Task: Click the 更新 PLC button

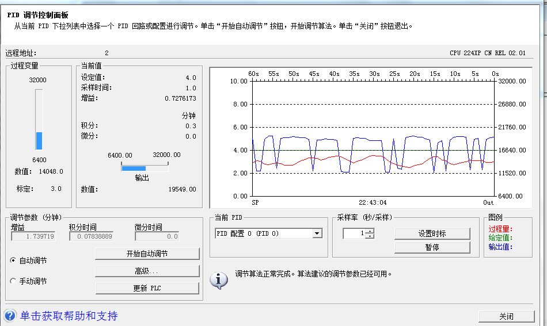Action: [x=147, y=288]
